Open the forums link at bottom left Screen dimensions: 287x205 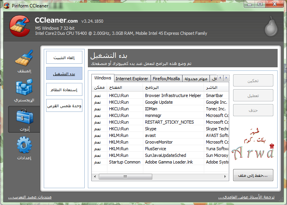click(30, 197)
